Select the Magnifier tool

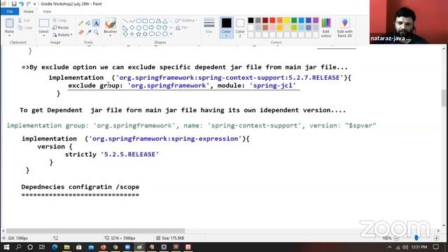(97, 32)
